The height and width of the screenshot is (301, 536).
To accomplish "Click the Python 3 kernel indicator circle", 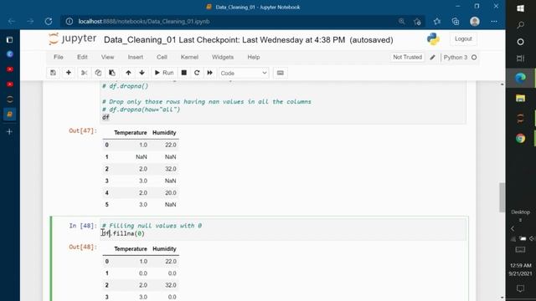I will point(474,58).
